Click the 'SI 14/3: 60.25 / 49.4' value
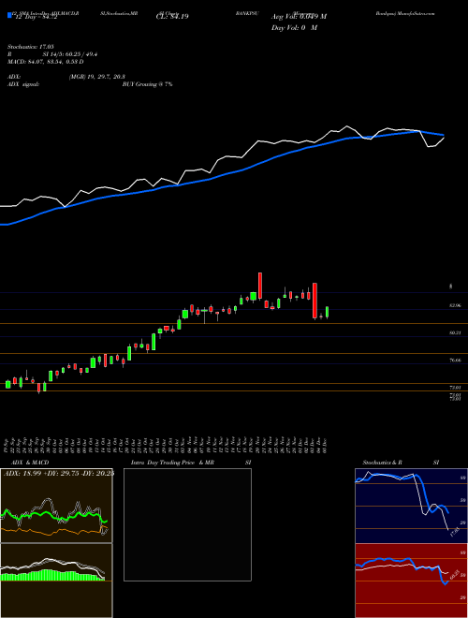 [x=70, y=54]
